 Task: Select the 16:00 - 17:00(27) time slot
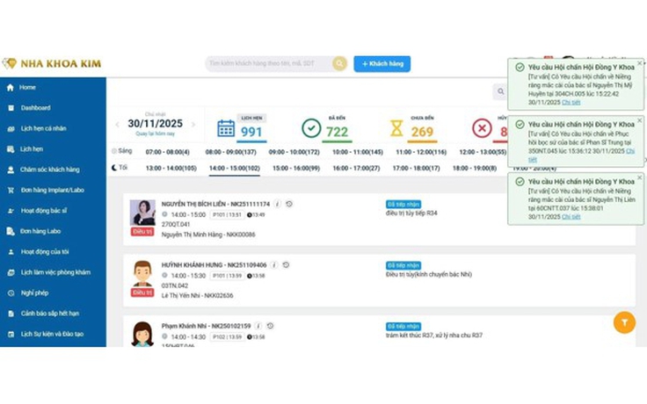click(x=357, y=169)
